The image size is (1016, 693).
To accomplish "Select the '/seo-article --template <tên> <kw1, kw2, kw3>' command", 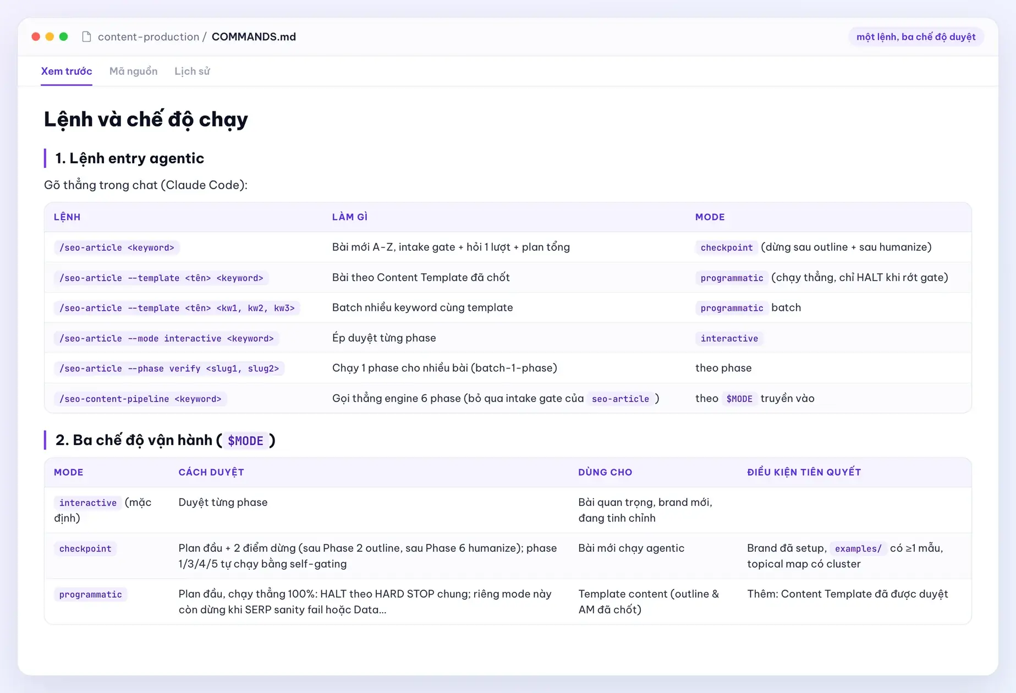I will pyautogui.click(x=177, y=308).
